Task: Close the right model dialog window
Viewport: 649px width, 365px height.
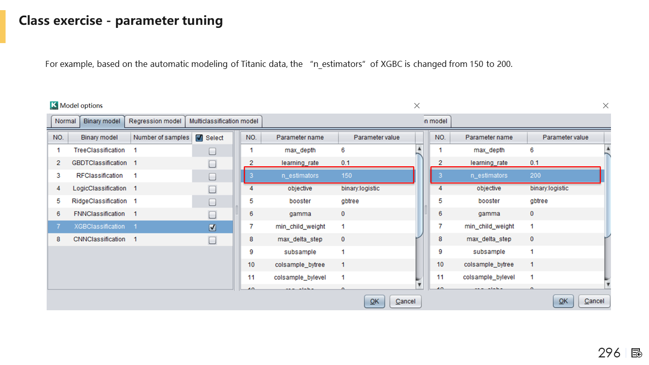Action: click(605, 105)
